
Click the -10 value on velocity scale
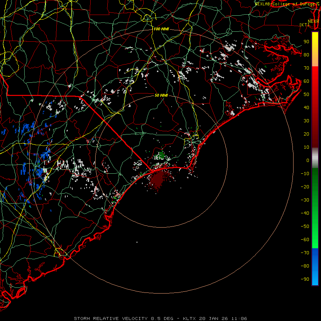(x=305, y=174)
